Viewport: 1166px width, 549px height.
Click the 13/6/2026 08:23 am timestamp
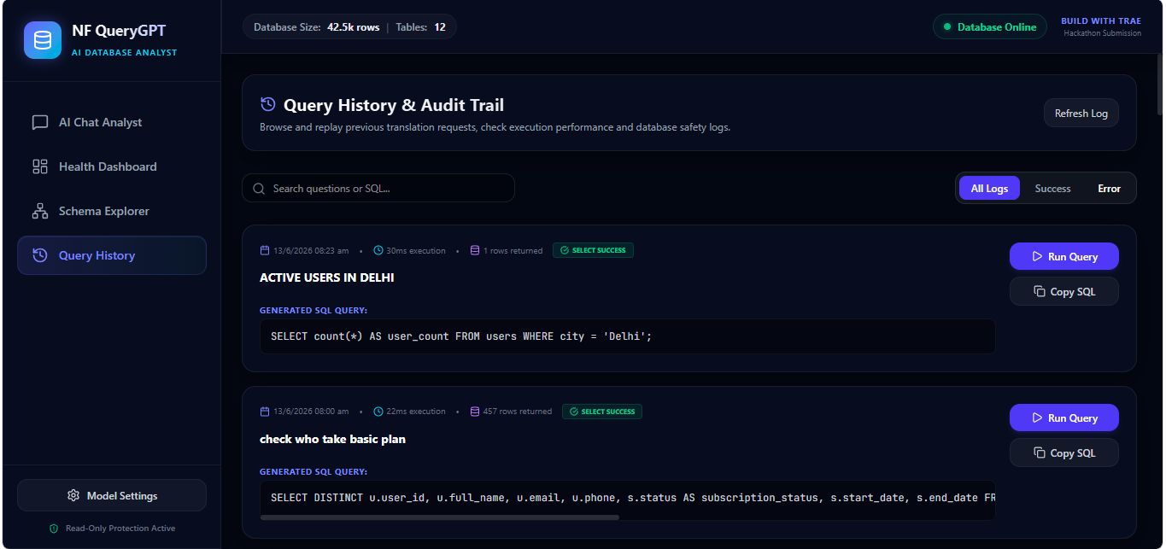click(x=311, y=251)
